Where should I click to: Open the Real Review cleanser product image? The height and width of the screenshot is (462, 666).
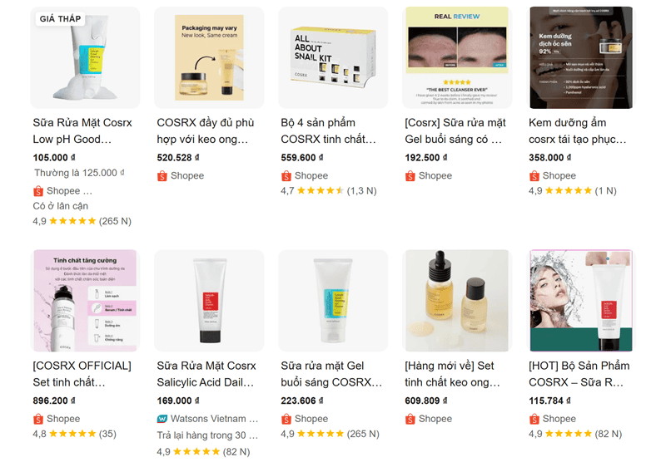tap(456, 58)
